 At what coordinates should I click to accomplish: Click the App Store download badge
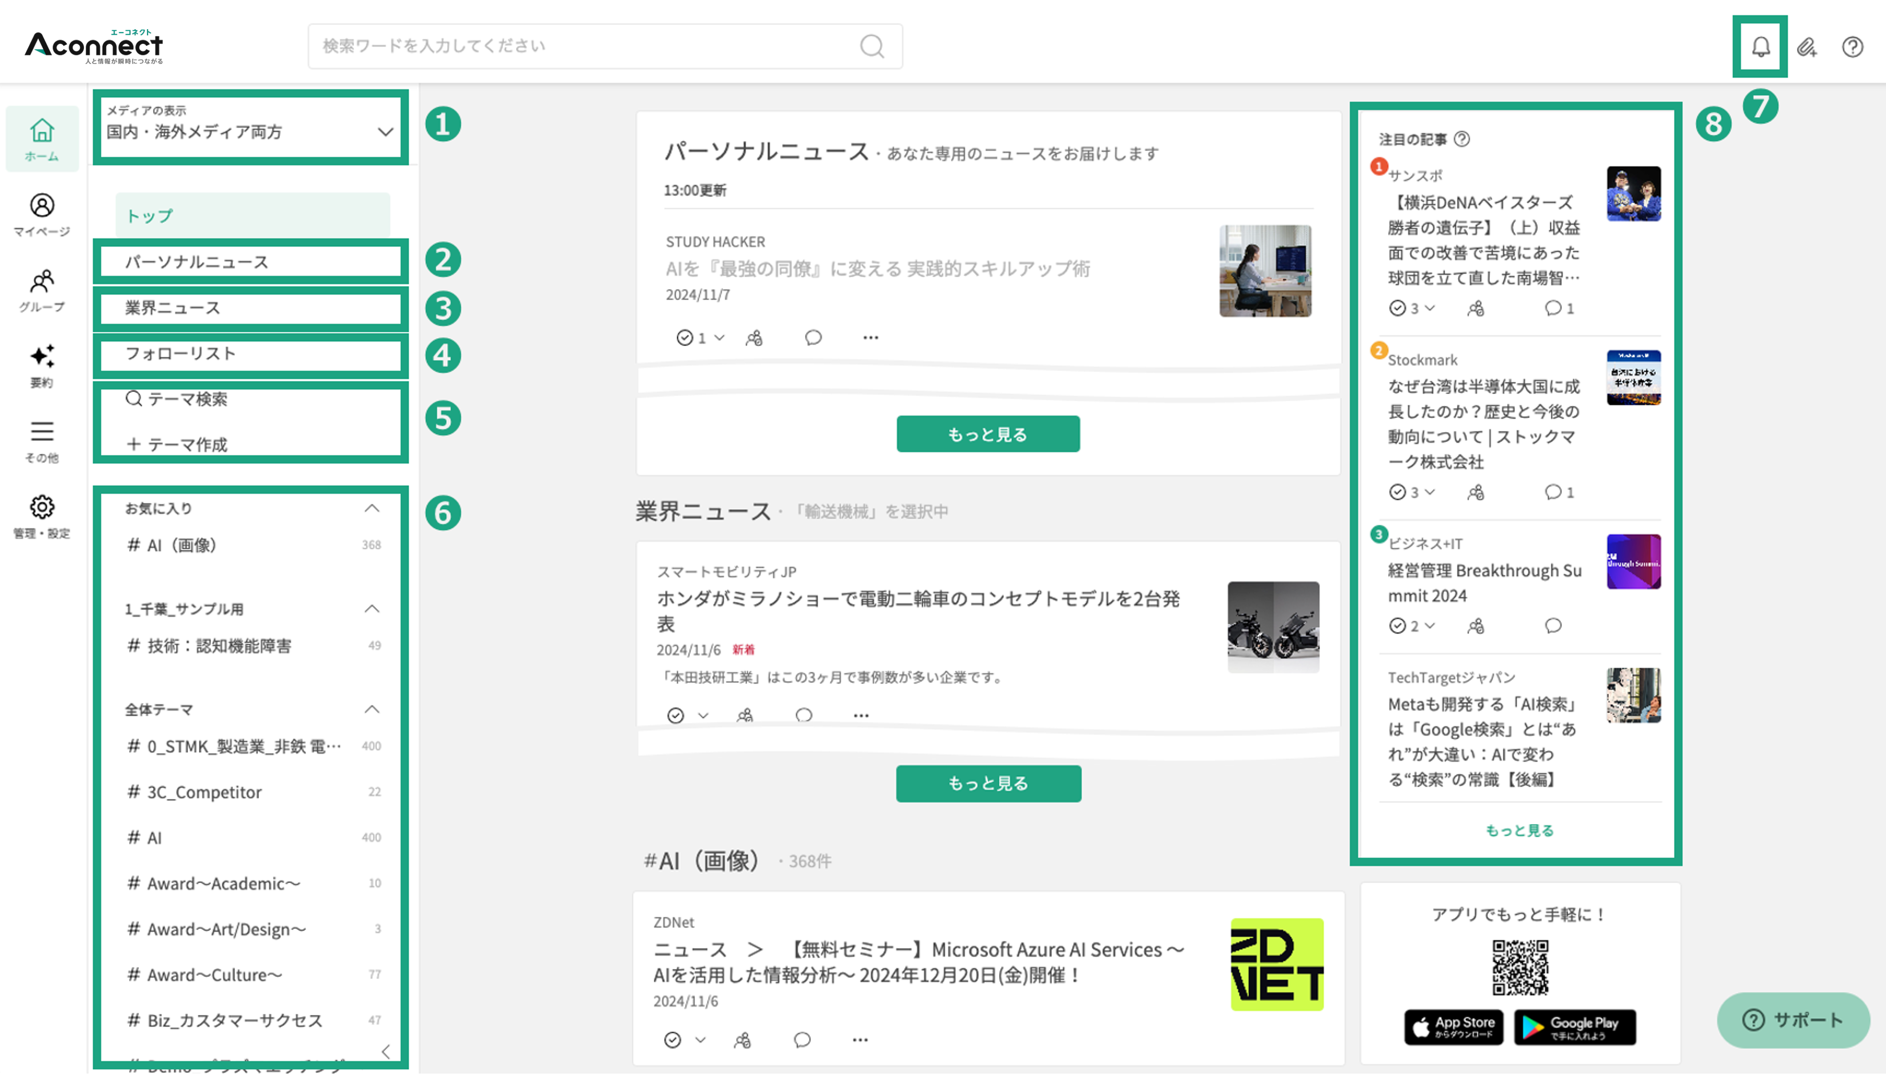1453,1027
